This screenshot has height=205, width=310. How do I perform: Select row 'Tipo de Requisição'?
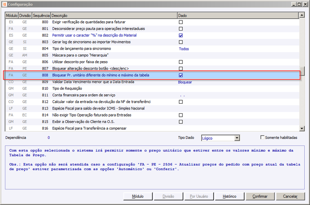tap(152, 89)
